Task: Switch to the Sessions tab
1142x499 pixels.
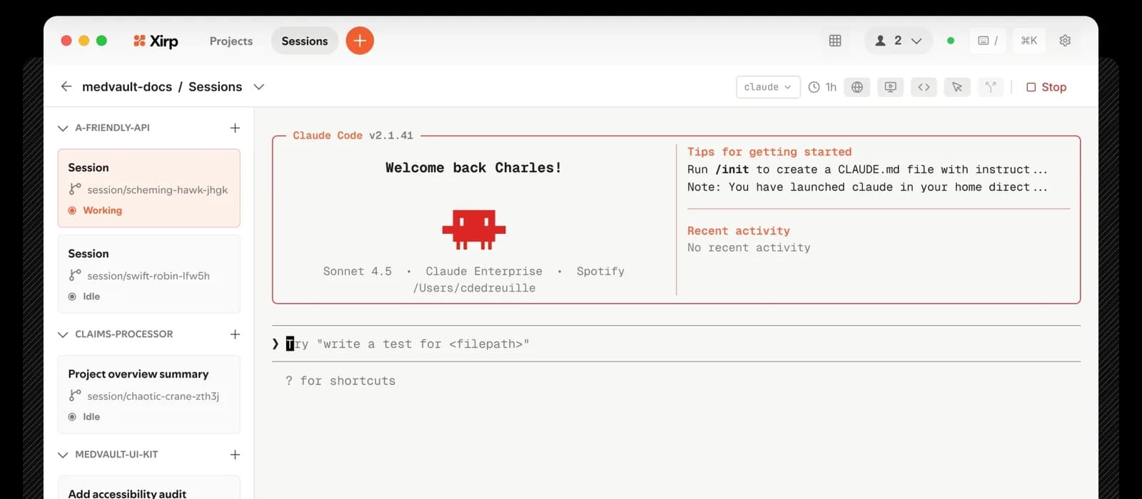Action: 305,41
